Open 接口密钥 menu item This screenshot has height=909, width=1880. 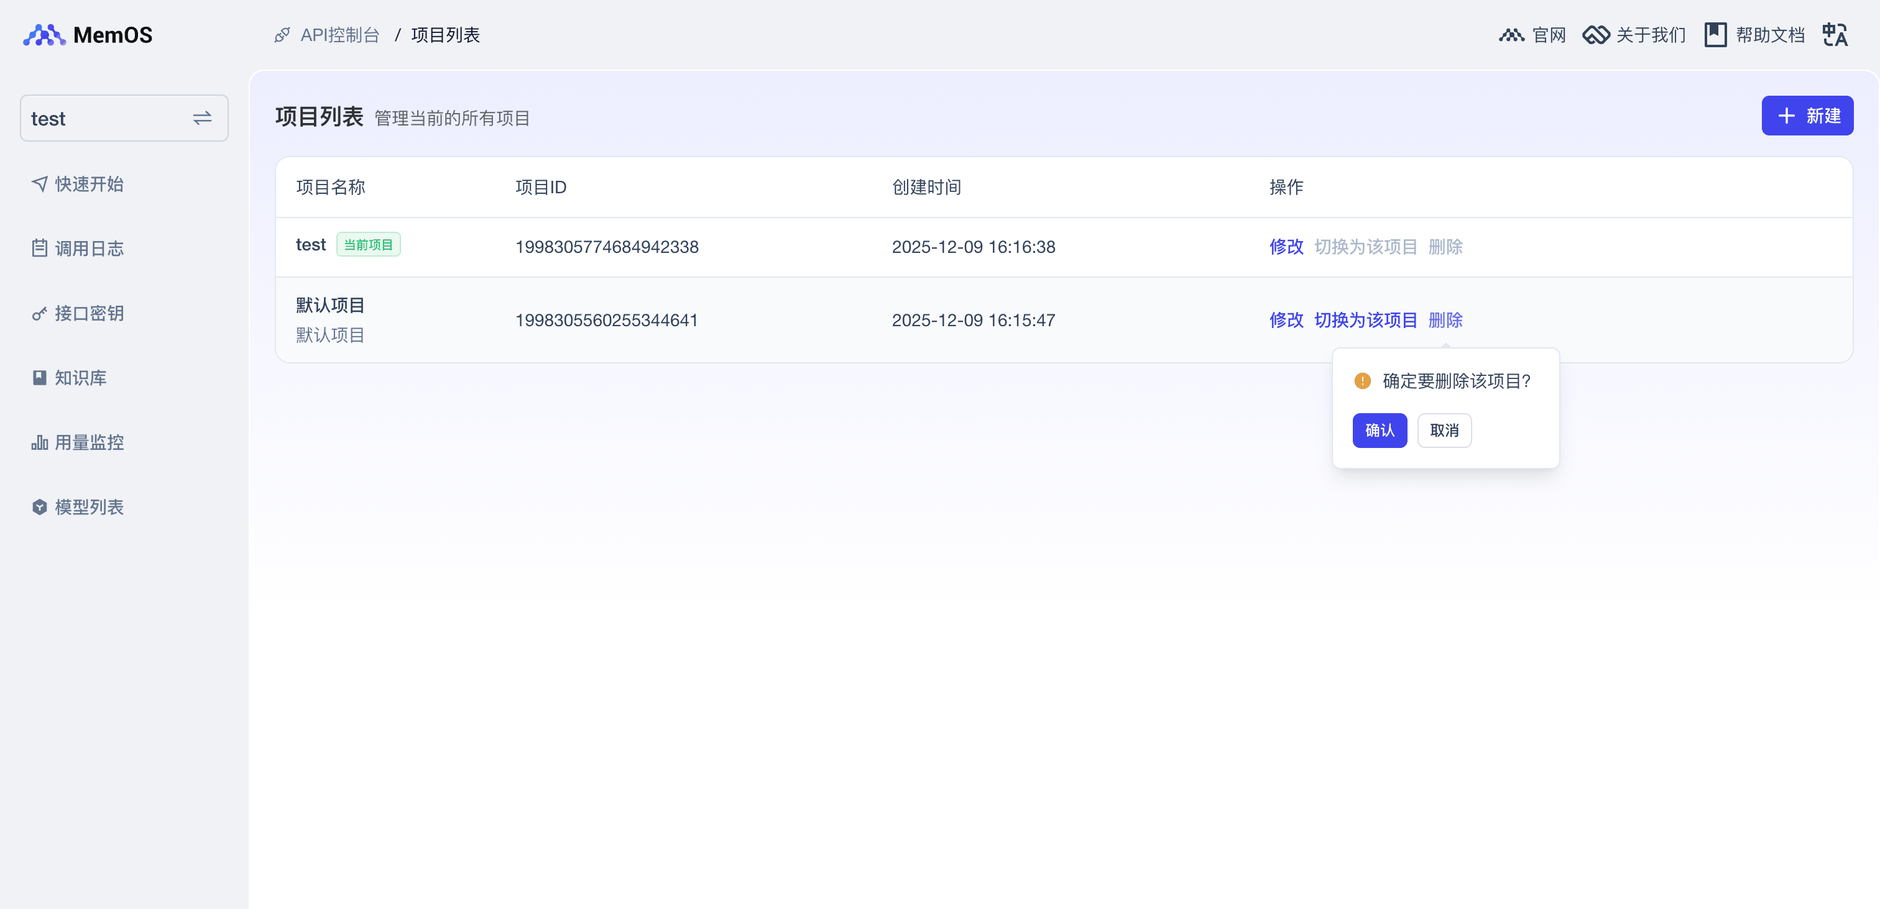[x=88, y=314]
